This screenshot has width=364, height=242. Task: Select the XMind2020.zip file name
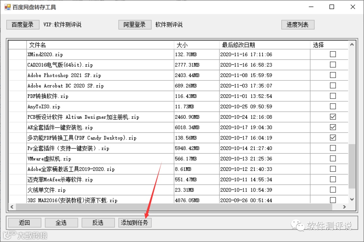point(45,55)
